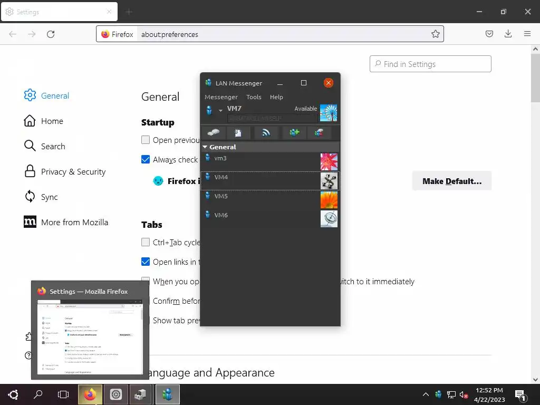The image size is (540, 405).
Task: Open the Firefox downloads icon
Action: (508, 34)
